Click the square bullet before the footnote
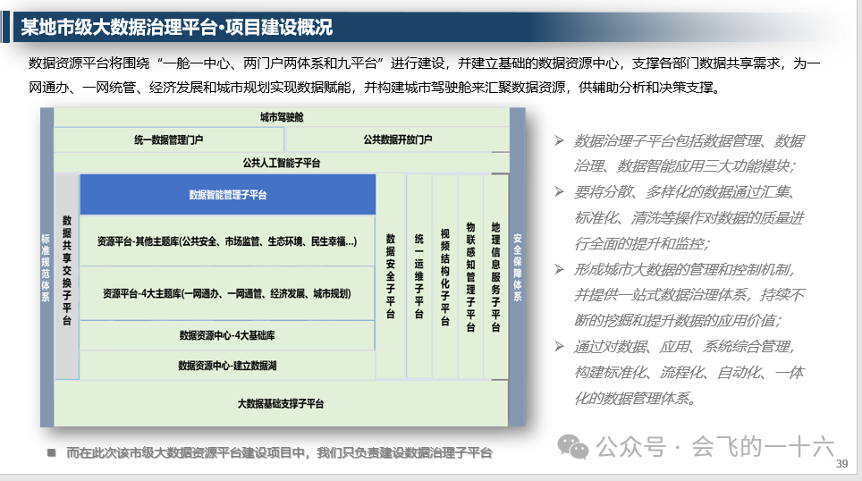Screen dimensions: 862x481 coord(52,453)
